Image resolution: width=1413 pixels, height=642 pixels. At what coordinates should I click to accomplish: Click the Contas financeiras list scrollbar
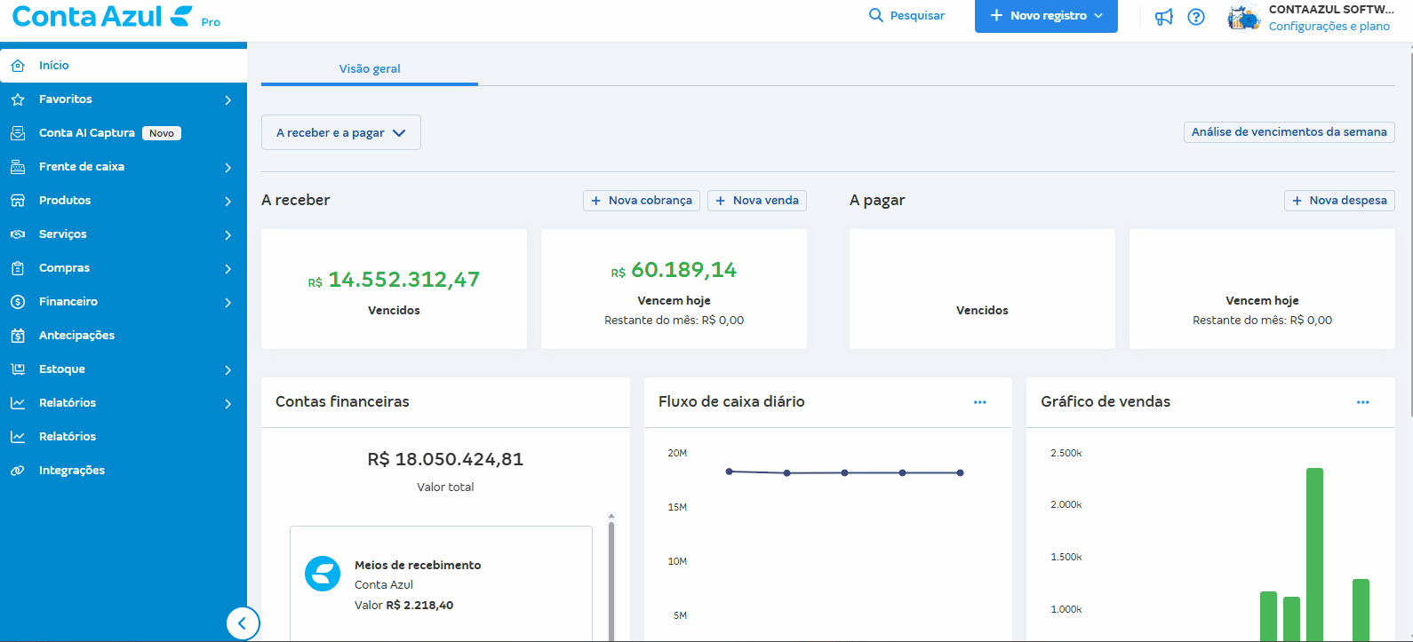(x=611, y=577)
